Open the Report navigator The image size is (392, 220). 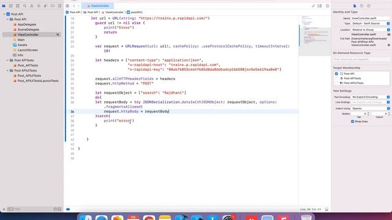click(x=59, y=5)
